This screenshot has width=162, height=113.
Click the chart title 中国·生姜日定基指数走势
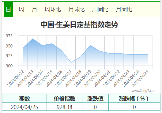point(79,24)
